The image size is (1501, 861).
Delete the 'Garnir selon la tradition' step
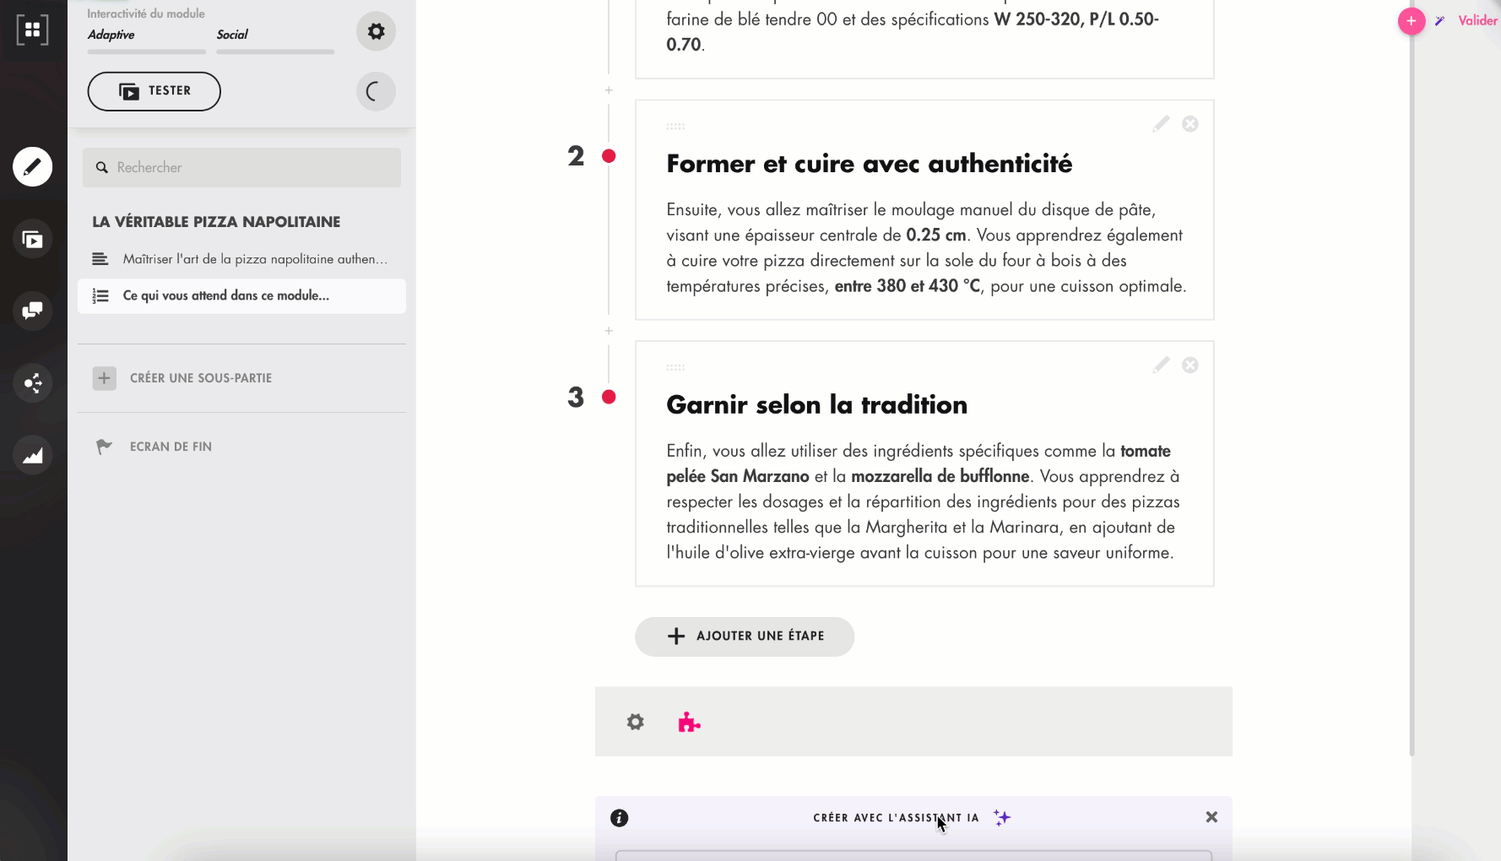click(1189, 366)
